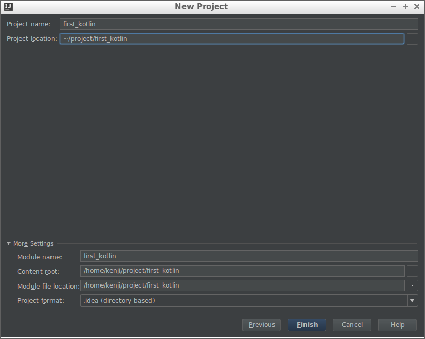The width and height of the screenshot is (425, 339).
Task: Cancel the new project wizard
Action: (x=352, y=325)
